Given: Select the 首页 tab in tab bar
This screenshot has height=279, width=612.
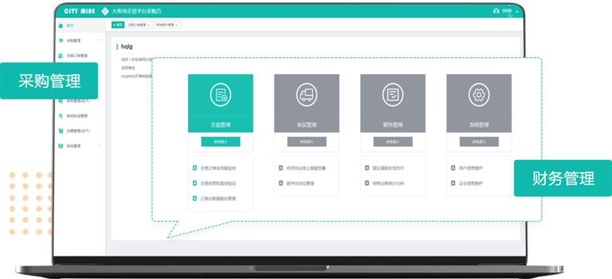Looking at the screenshot, I should 118,25.
